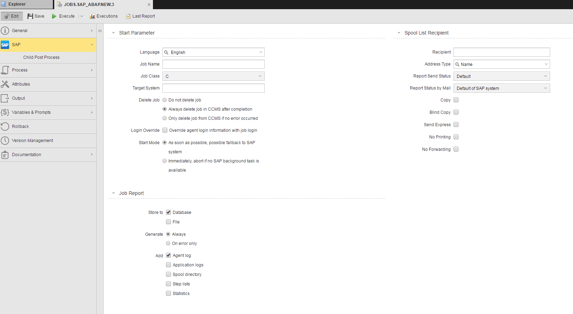
Task: Enable the Copy checkbox
Action: [456, 100]
